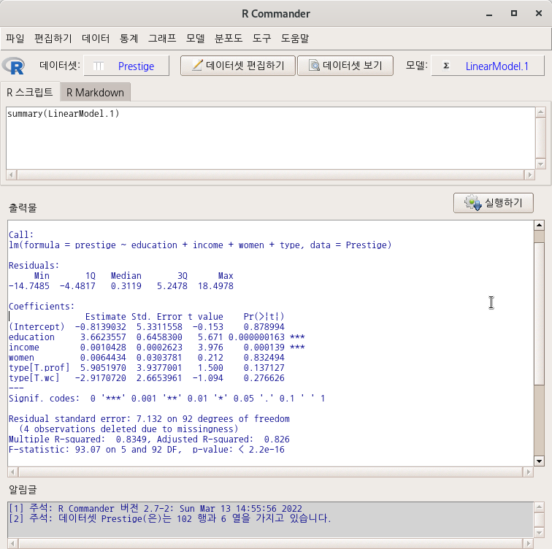This screenshot has height=549, width=552.
Task: Click the 데이터셋 편집하기 button
Action: click(x=237, y=66)
